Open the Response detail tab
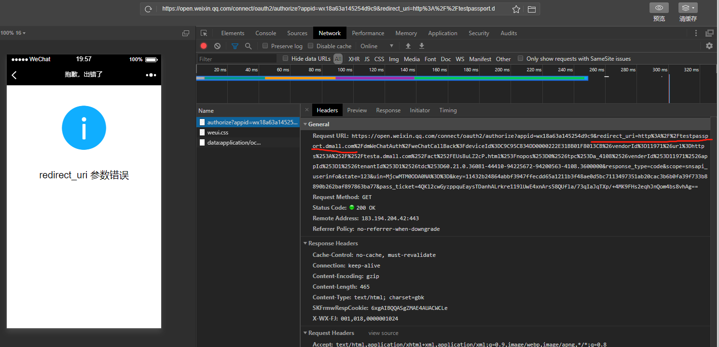719x347 pixels. 388,110
